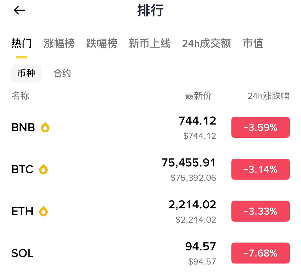
Task: Sort by 最新价 column header
Action: [x=198, y=96]
